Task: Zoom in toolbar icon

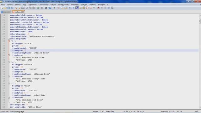Action: (x=54, y=8)
